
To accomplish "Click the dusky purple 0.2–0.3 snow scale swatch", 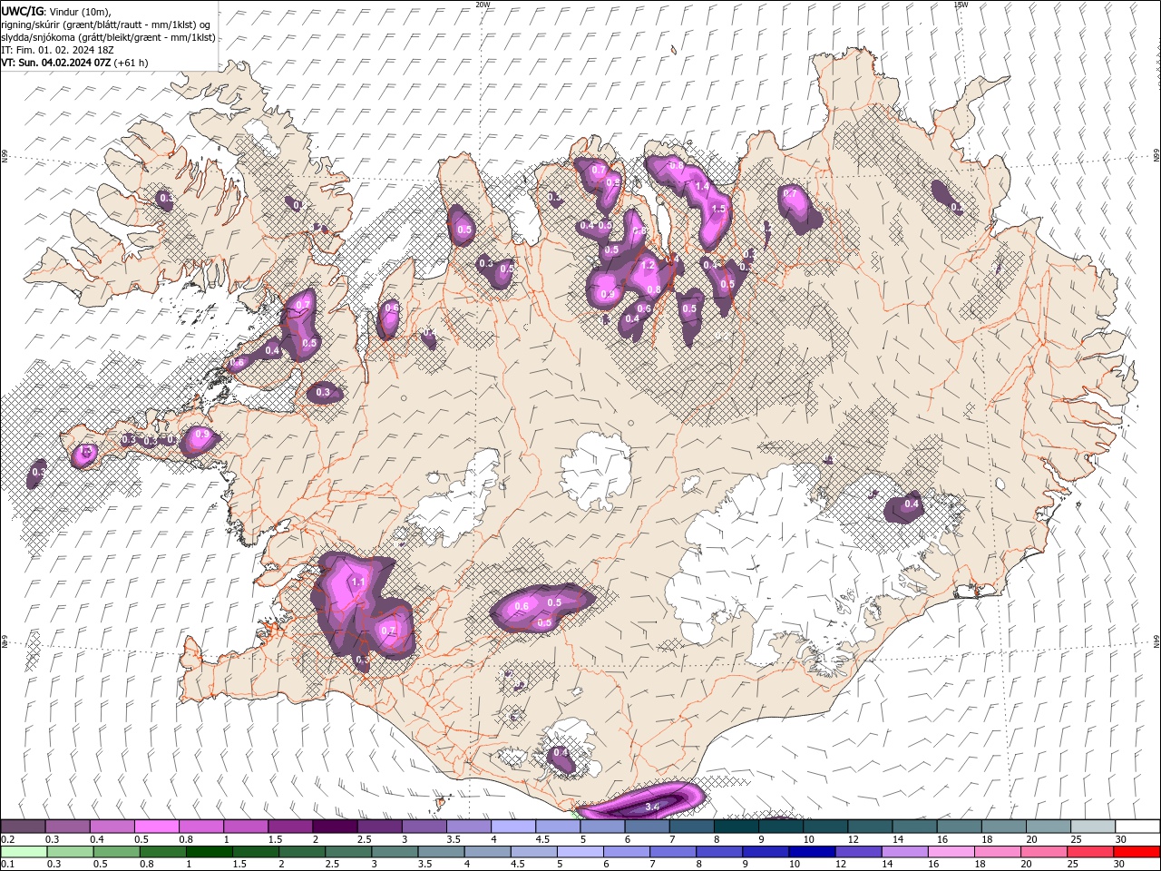I will 24,827.
